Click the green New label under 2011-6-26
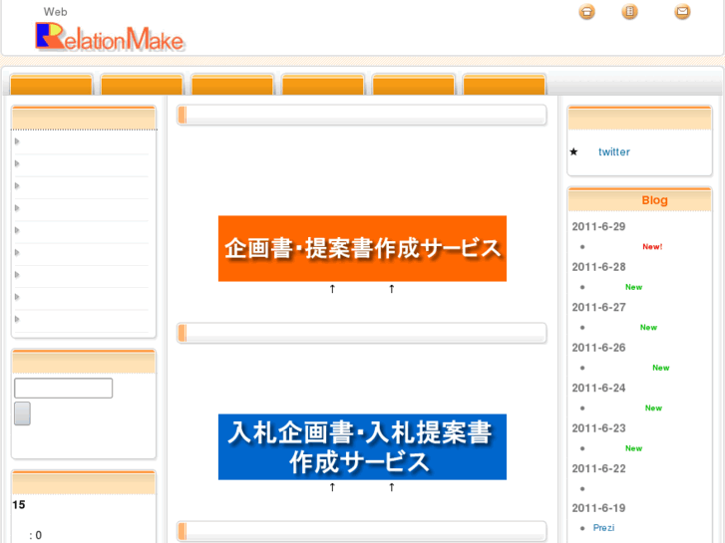Viewport: 725px width, 543px height. point(661,368)
